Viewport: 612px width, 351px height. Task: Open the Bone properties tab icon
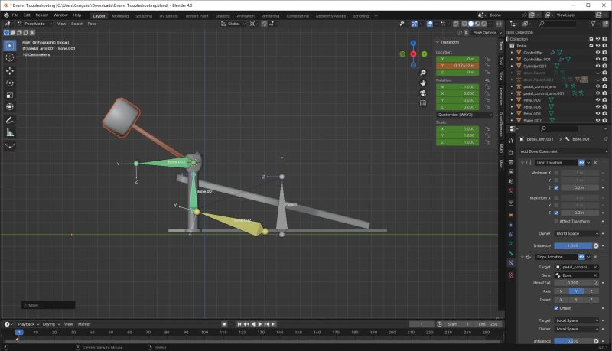pos(511,253)
